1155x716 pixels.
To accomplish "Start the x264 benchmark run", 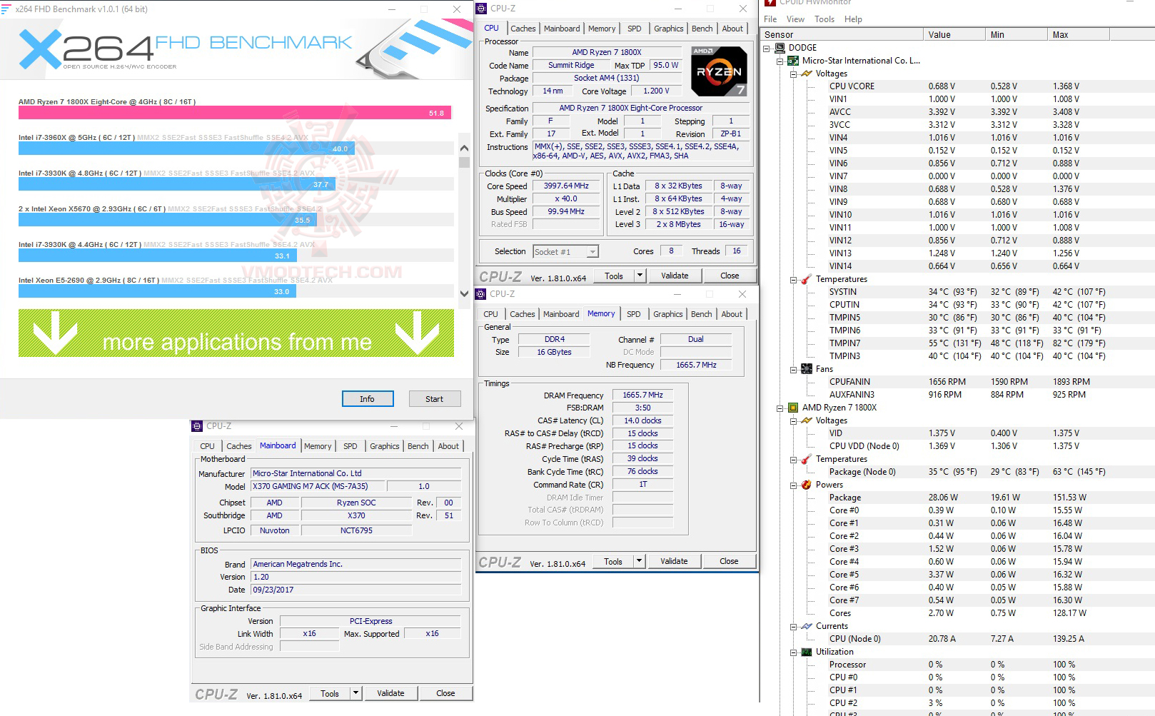I will pyautogui.click(x=434, y=398).
